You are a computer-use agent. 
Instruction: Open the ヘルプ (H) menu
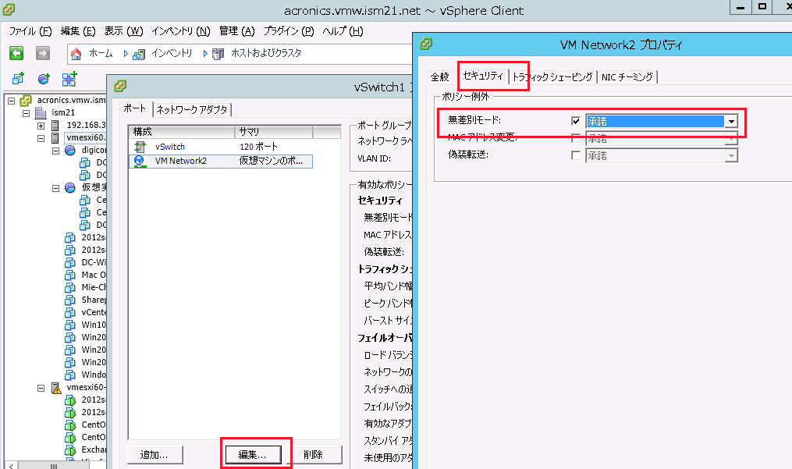[343, 31]
